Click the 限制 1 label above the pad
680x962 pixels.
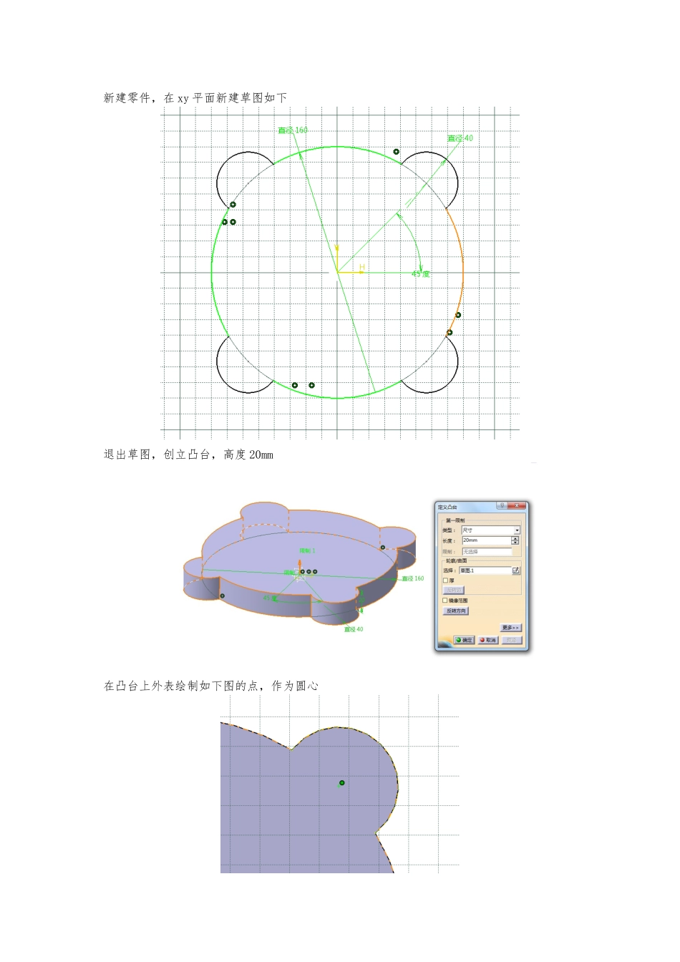pyautogui.click(x=307, y=550)
